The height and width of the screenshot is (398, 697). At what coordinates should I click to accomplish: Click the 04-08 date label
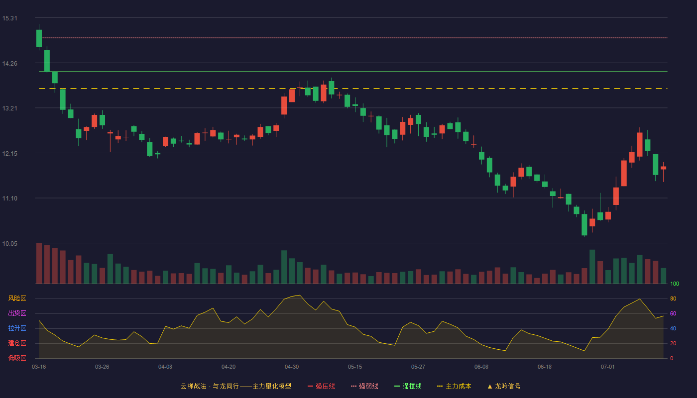point(165,367)
